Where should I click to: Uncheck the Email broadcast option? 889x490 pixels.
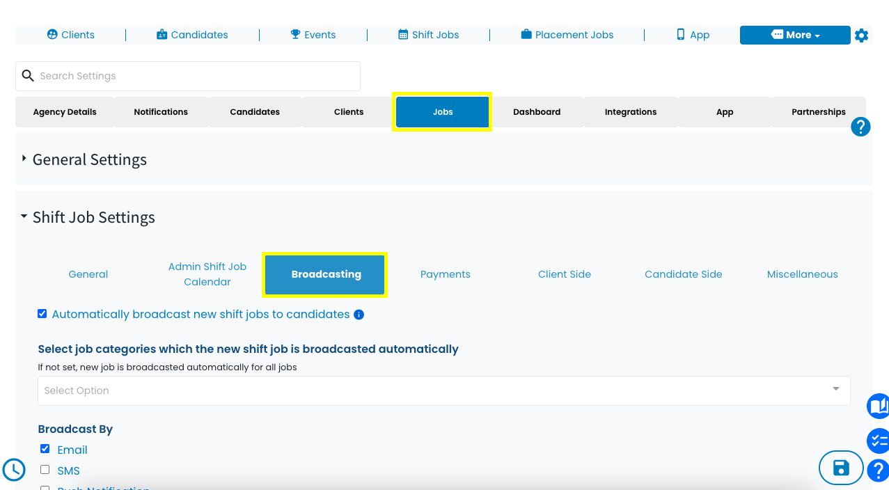coord(45,449)
